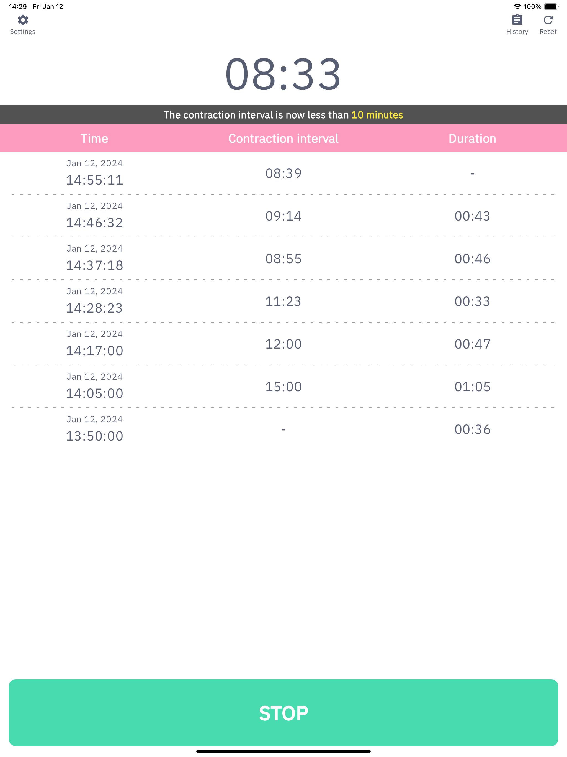Tap the large 08:33 timer display
567x757 pixels.
283,74
